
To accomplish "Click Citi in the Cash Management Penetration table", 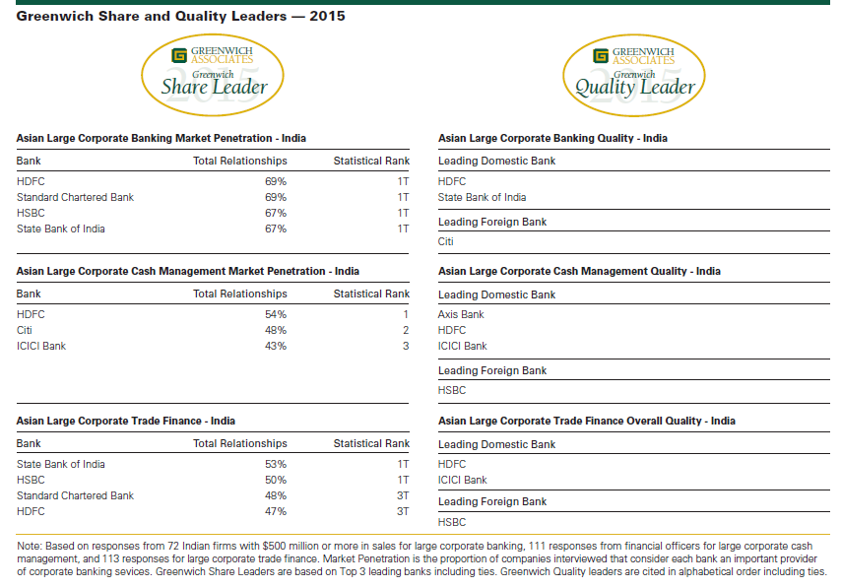I will click(25, 330).
